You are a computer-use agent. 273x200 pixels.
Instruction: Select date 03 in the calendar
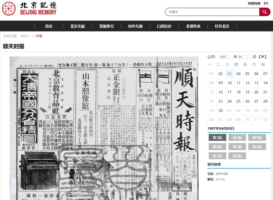[x=229, y=74]
